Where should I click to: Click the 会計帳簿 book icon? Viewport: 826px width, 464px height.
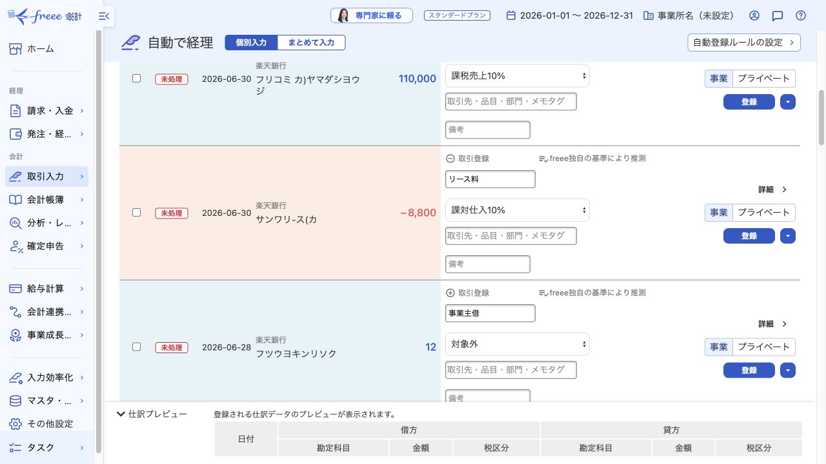tap(16, 200)
